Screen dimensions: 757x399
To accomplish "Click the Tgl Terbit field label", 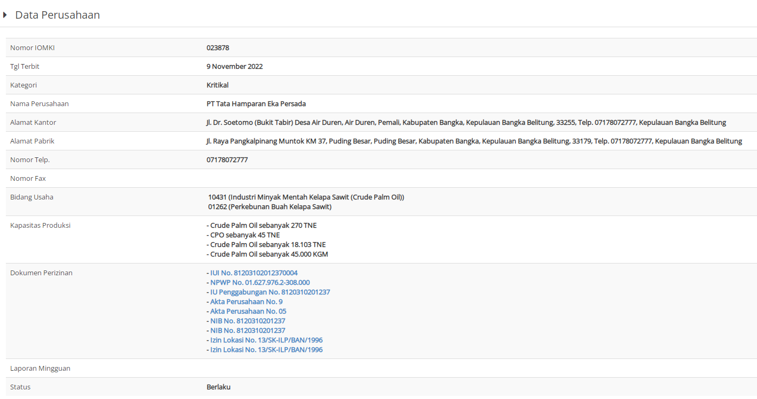I will 25,67.
